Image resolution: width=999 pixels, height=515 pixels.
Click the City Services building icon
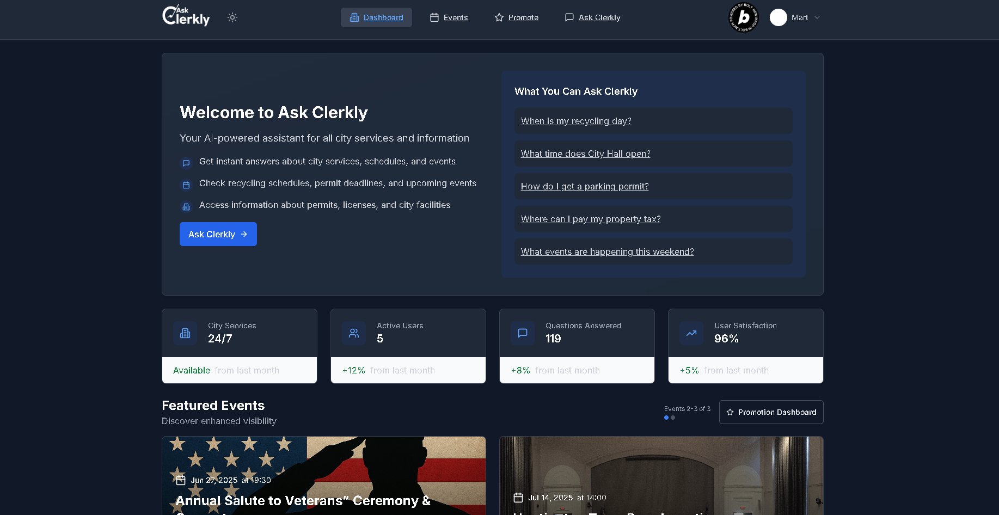185,333
